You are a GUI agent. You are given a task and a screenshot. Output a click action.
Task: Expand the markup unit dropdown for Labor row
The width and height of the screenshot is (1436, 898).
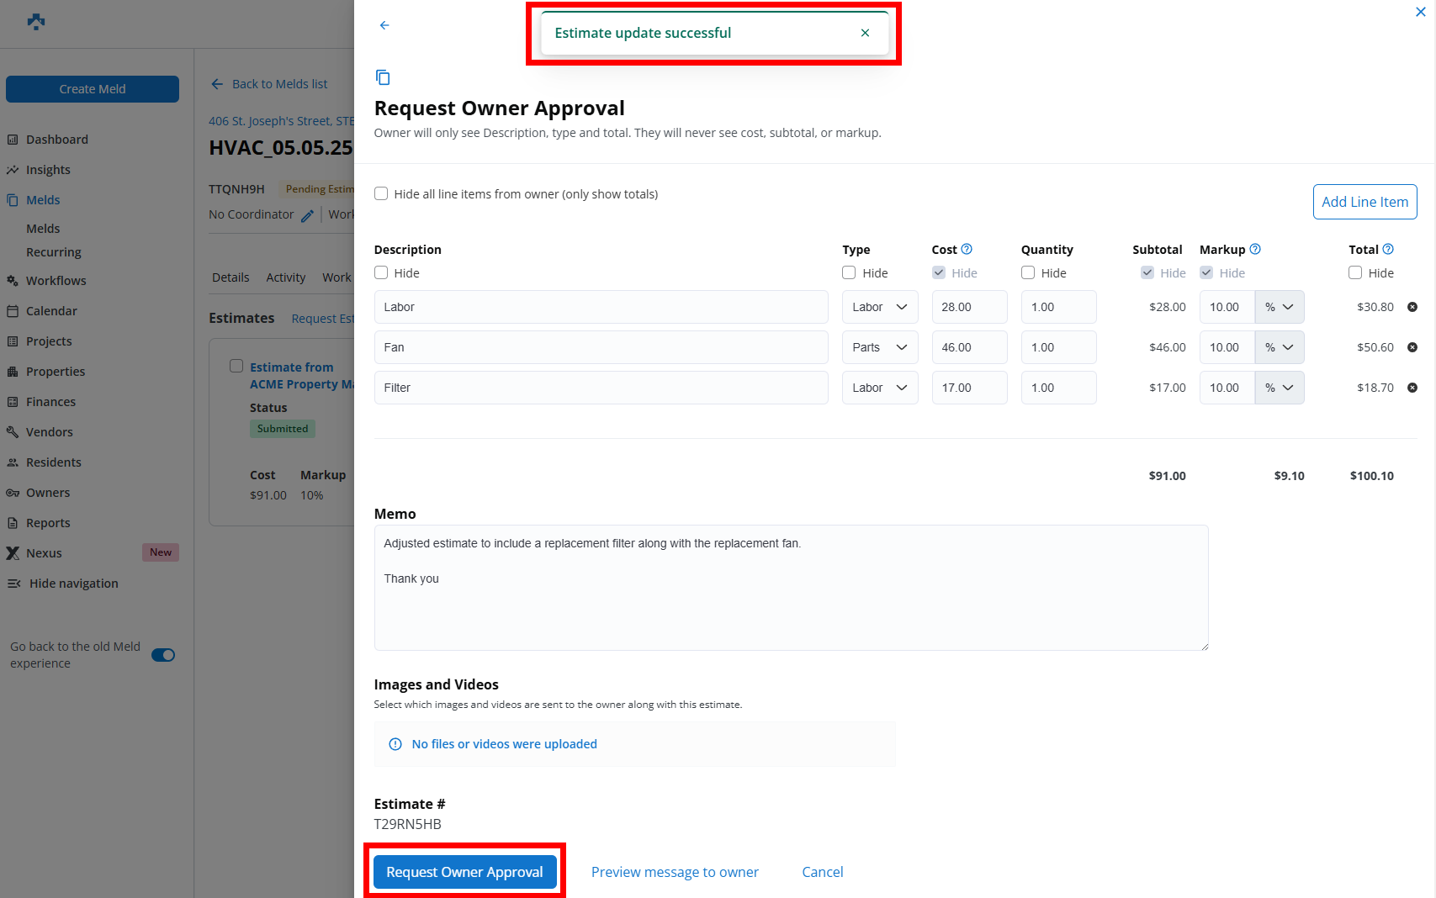pyautogui.click(x=1279, y=307)
